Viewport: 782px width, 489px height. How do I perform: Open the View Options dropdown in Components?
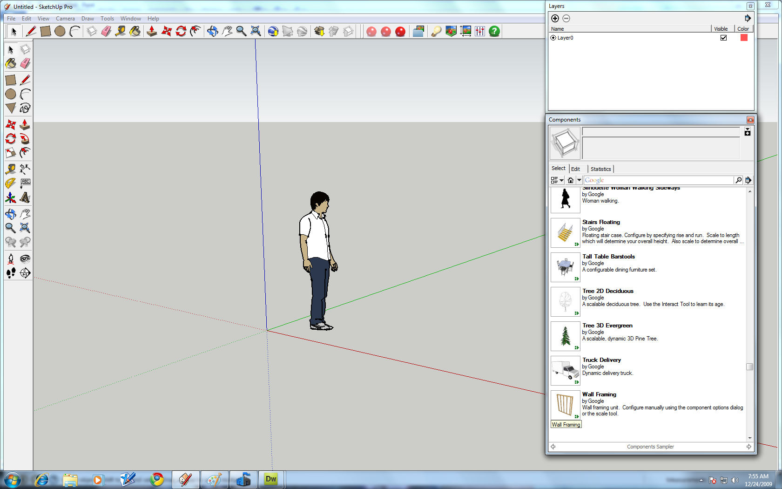click(x=557, y=180)
